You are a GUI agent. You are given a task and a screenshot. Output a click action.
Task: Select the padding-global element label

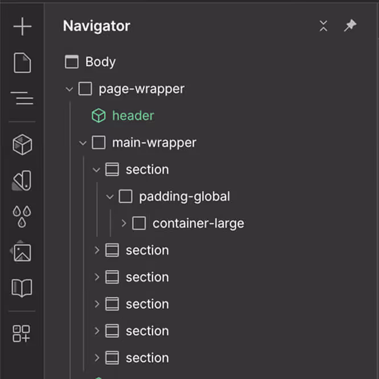185,197
